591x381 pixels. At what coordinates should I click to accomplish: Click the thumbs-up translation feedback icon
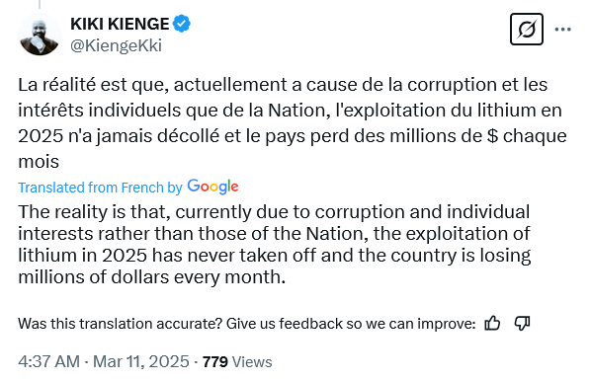tap(492, 323)
